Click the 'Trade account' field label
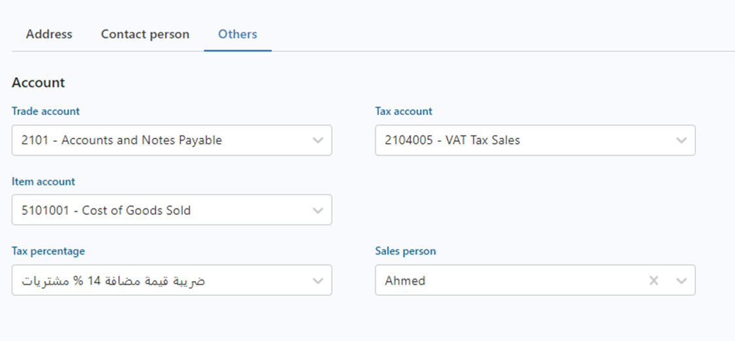The image size is (735, 341). 46,111
